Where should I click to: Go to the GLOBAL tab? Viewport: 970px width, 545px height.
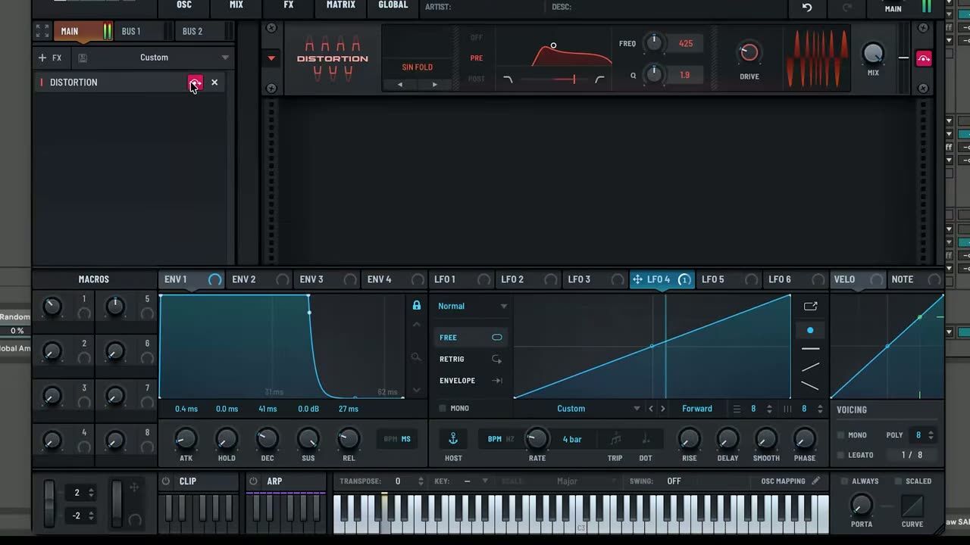point(393,5)
